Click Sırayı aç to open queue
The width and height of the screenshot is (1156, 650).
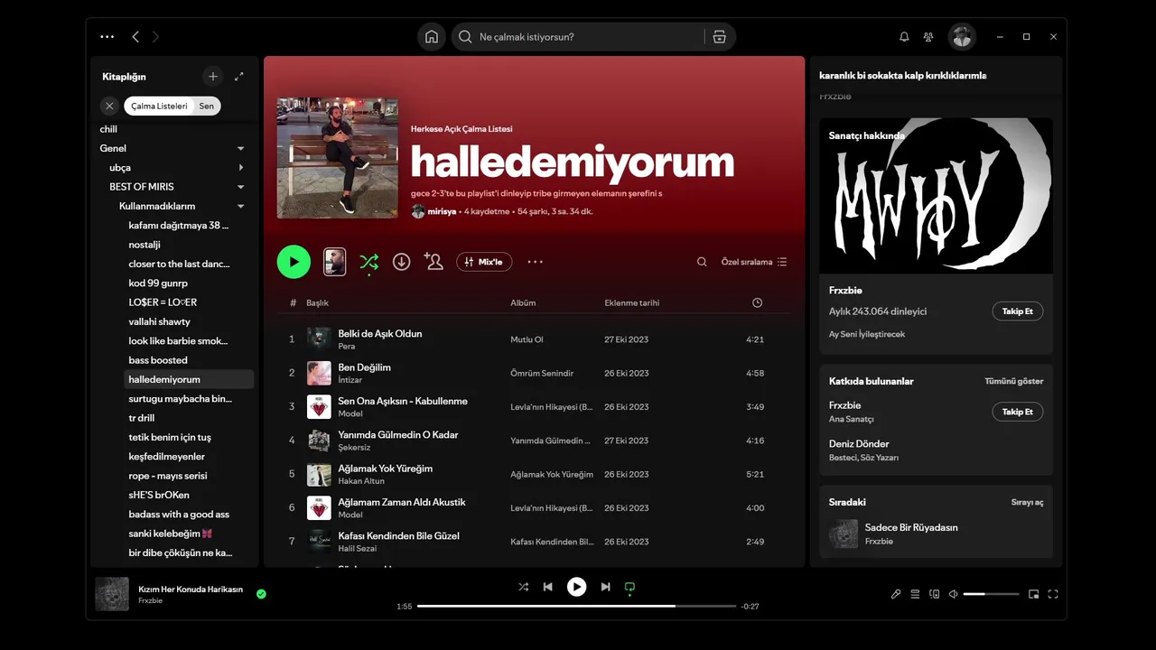click(x=1027, y=502)
